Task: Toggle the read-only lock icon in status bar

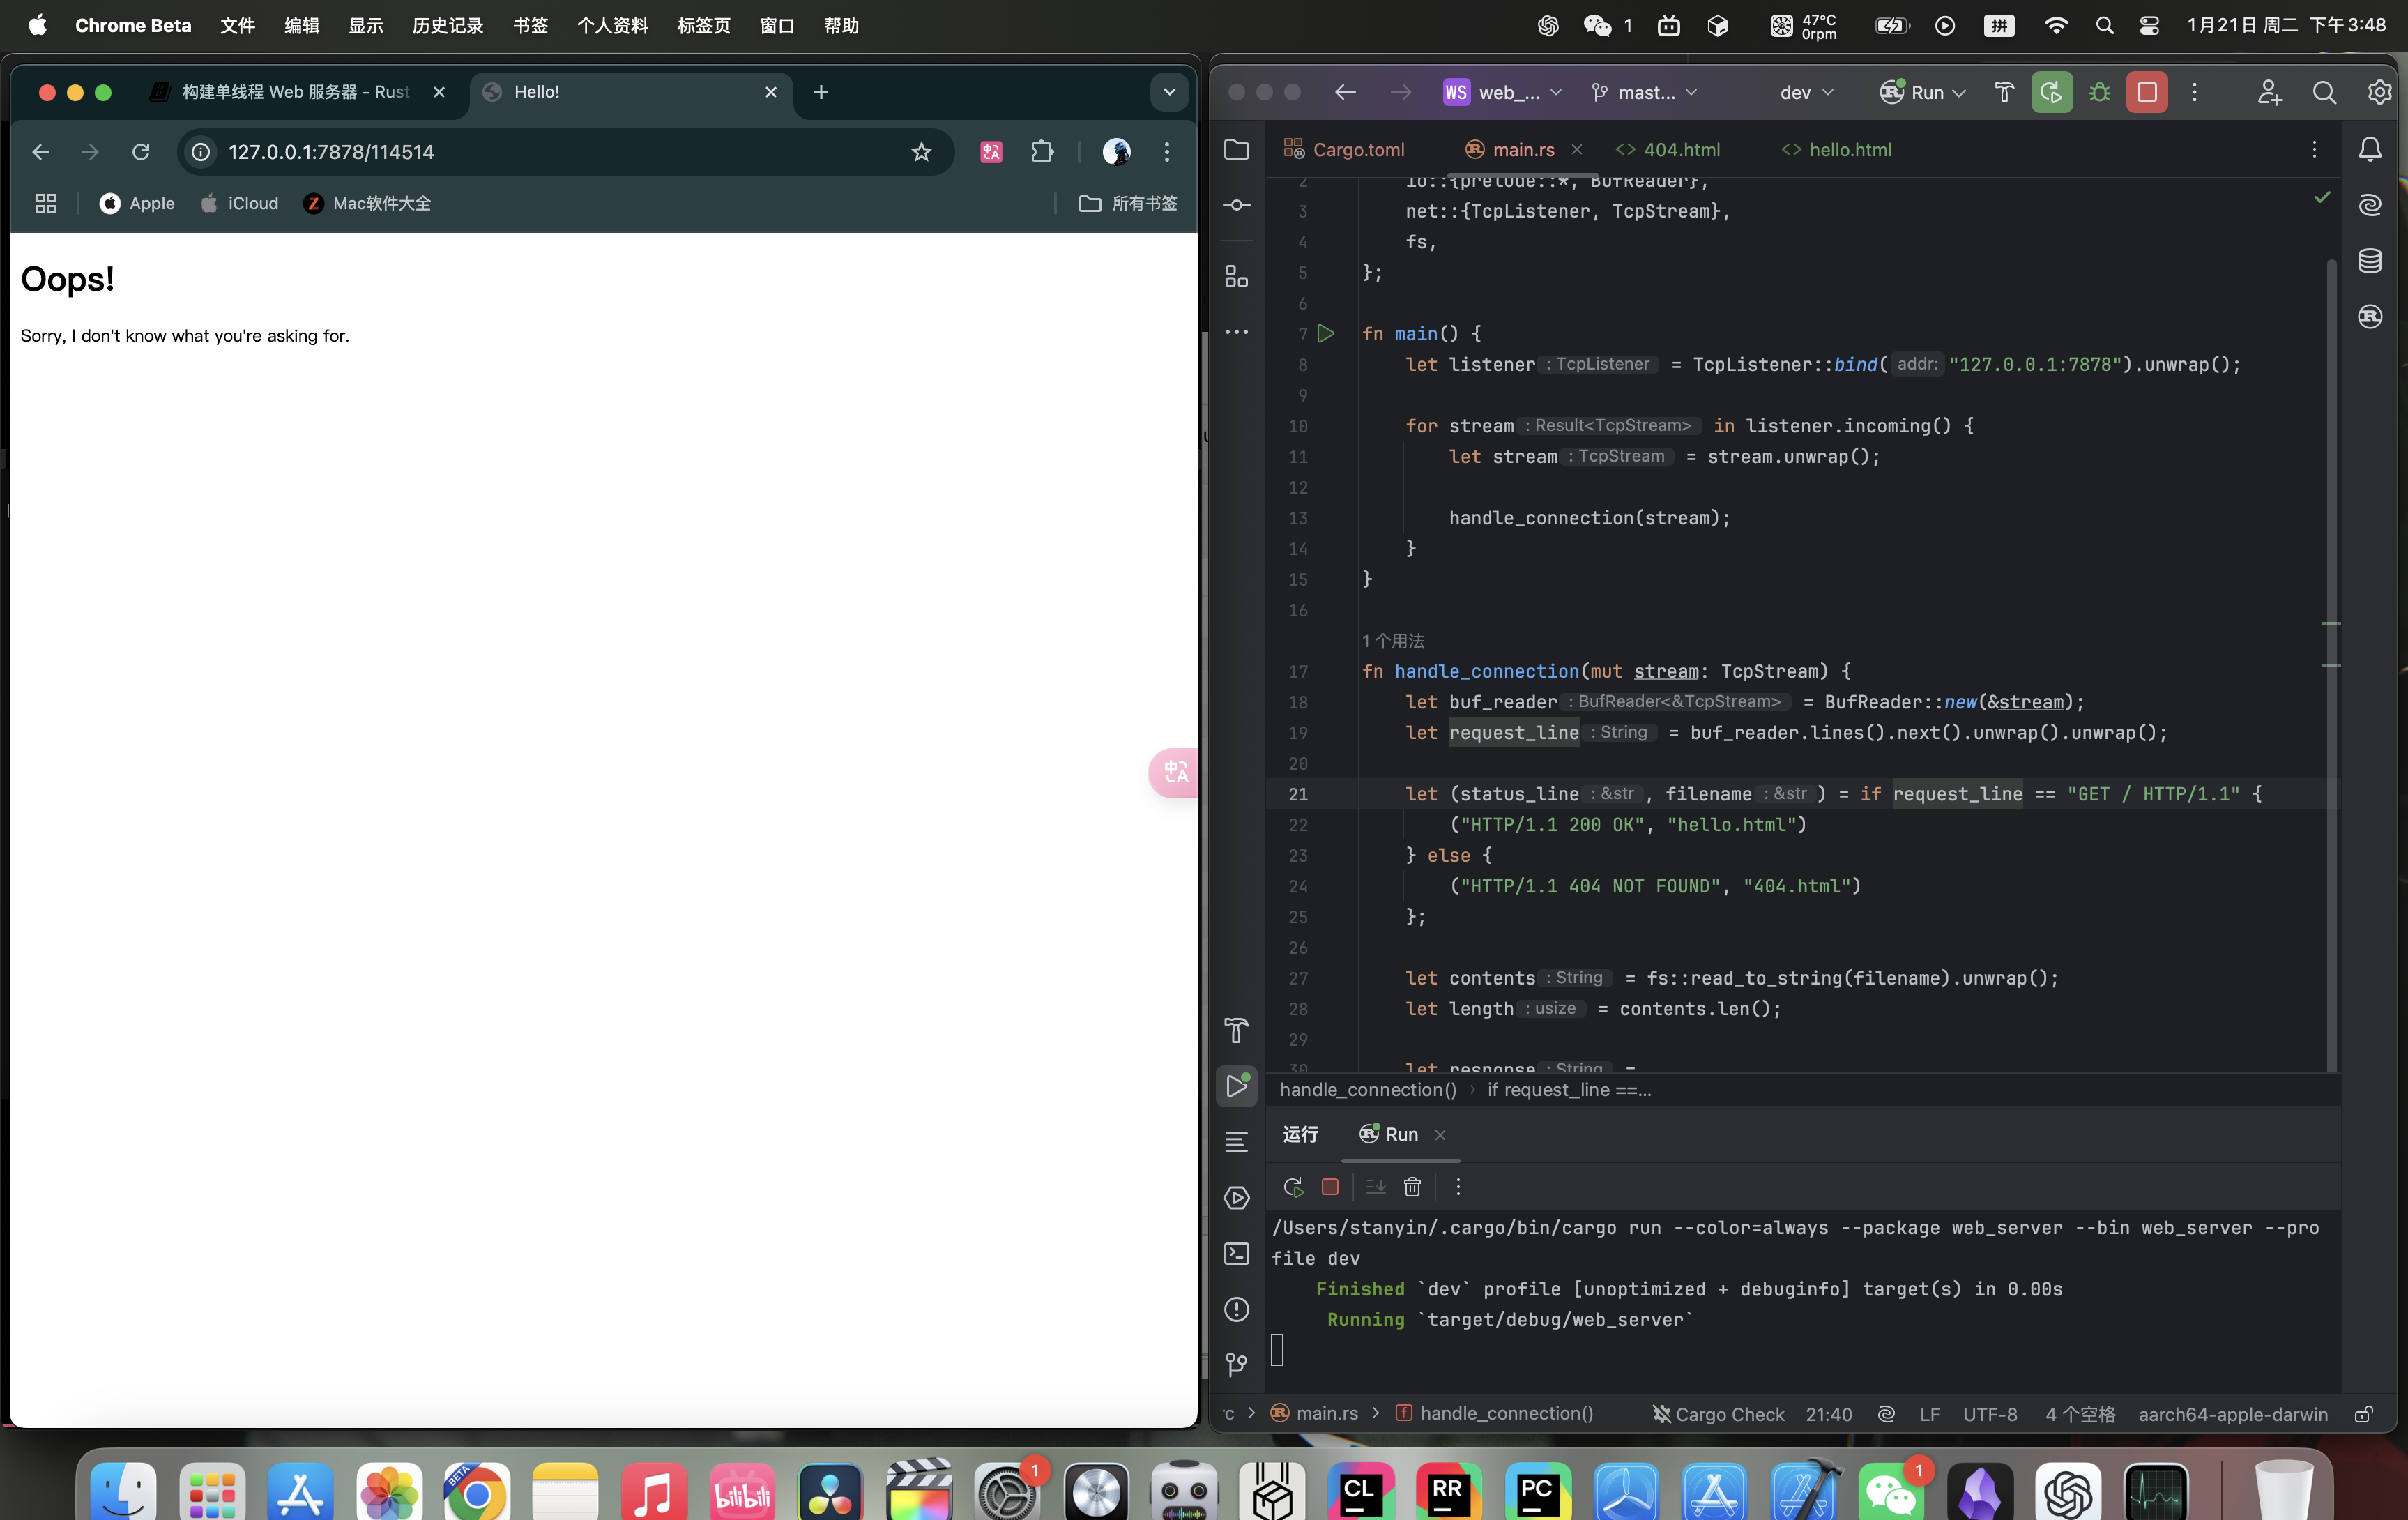Action: click(x=2364, y=1413)
